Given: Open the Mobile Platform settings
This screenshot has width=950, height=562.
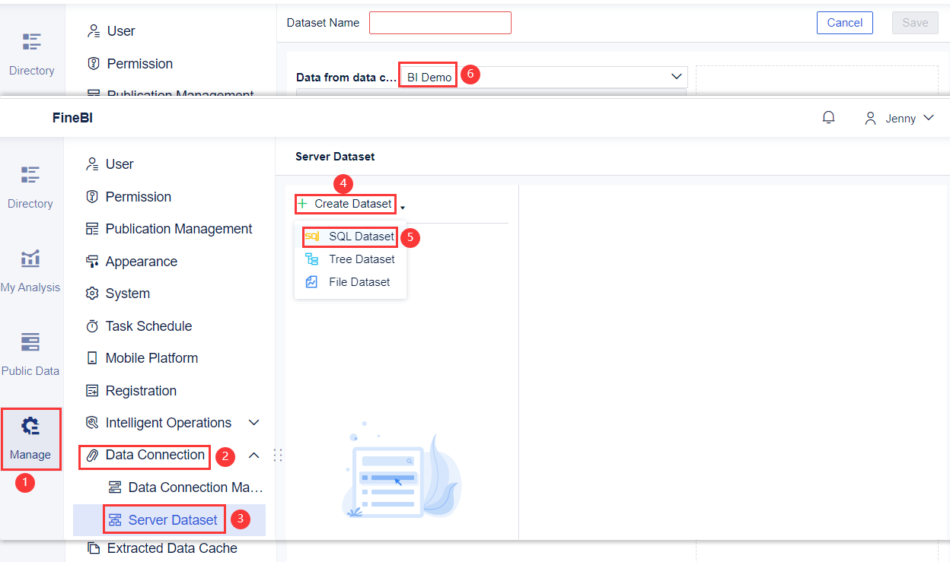Looking at the screenshot, I should coord(150,357).
